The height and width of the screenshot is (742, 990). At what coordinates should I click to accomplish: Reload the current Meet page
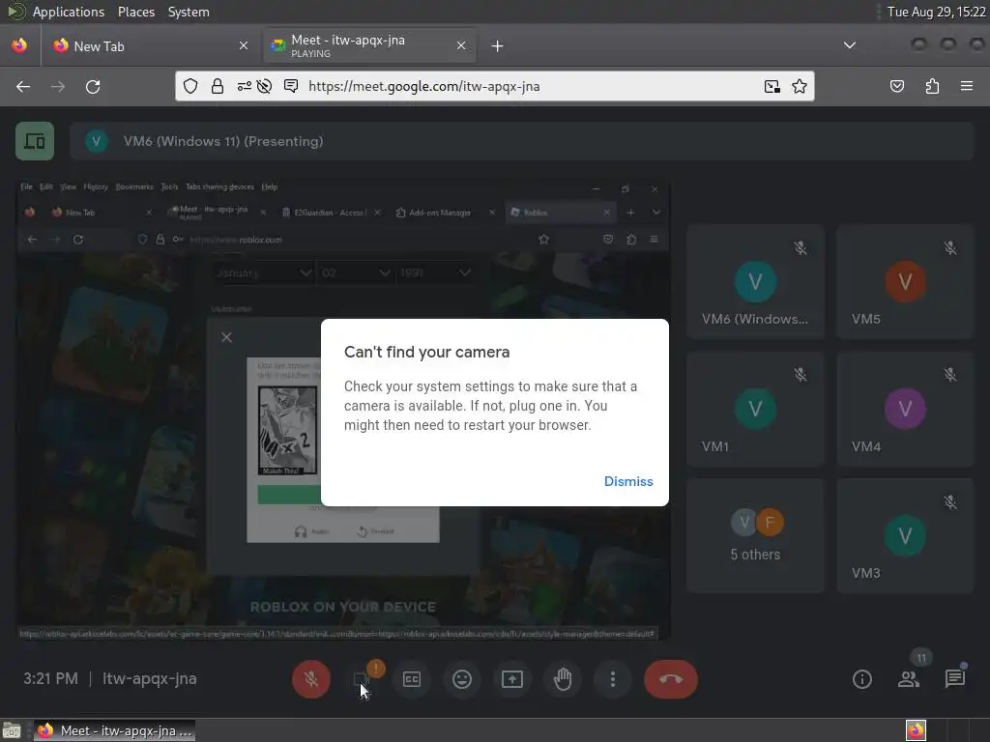click(x=93, y=86)
